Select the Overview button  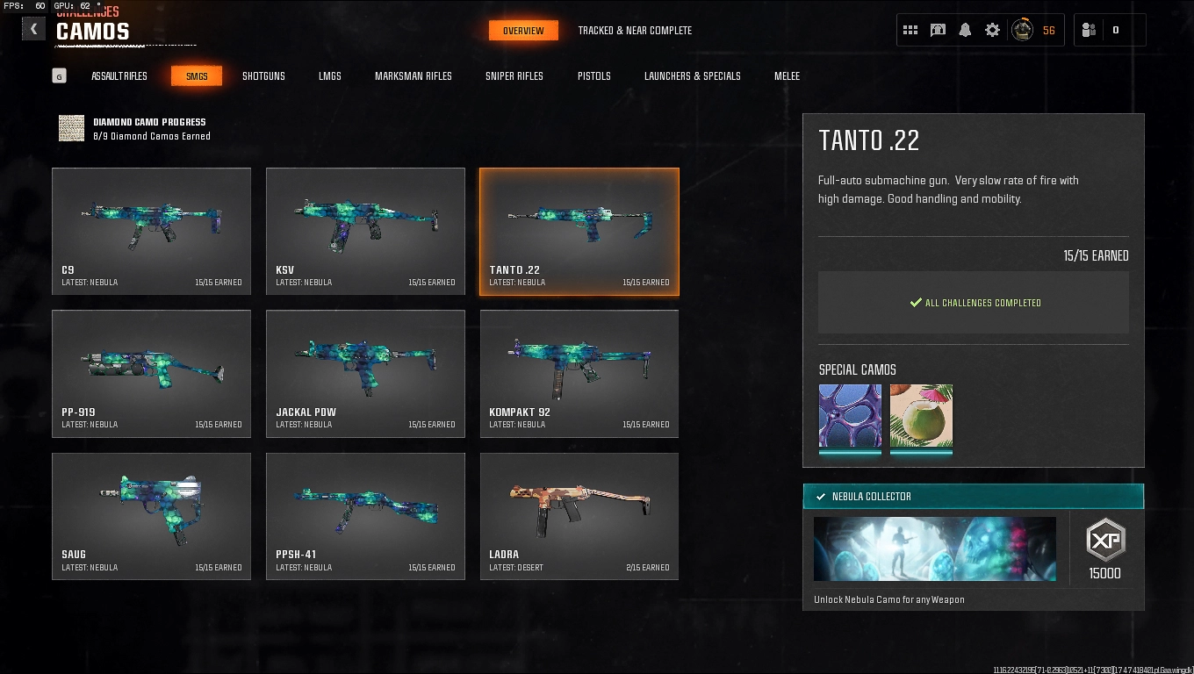click(523, 31)
